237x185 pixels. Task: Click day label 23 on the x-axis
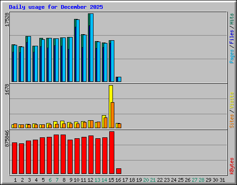[x=167, y=180]
